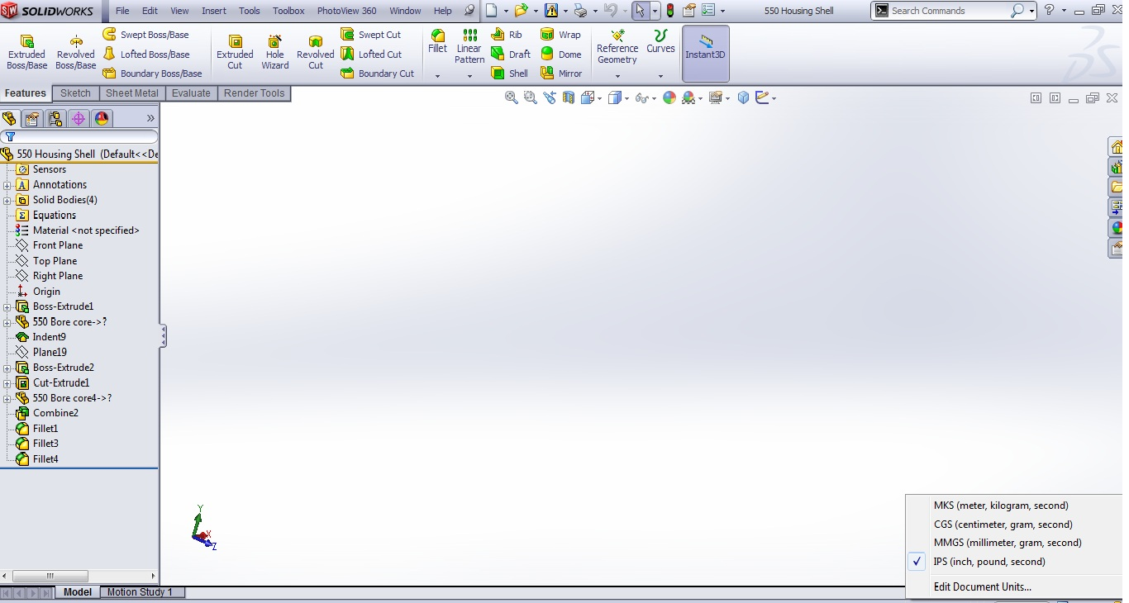Select Top Plane in the feature tree
1129x603 pixels.
55,261
